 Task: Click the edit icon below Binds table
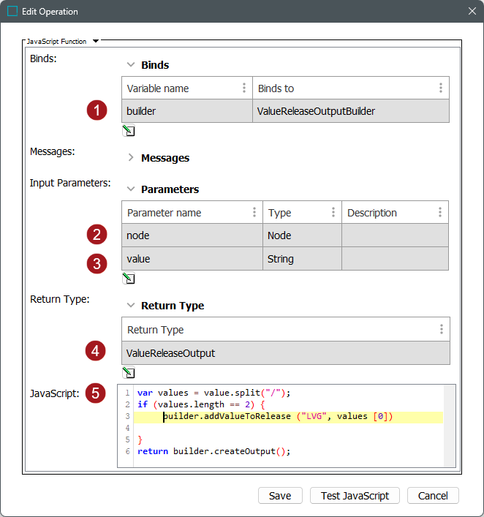point(129,131)
